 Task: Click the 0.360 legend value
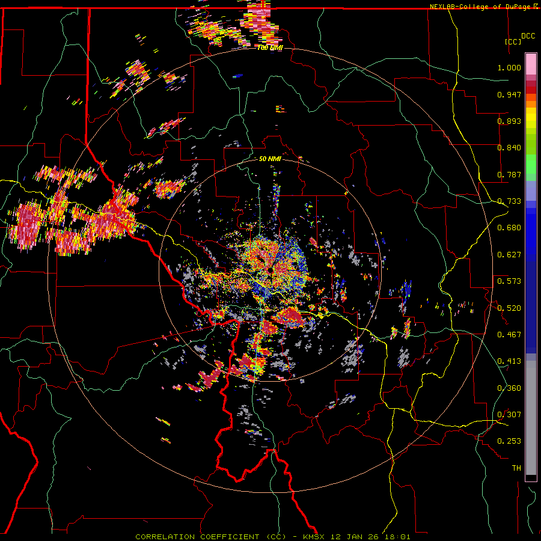pyautogui.click(x=509, y=388)
